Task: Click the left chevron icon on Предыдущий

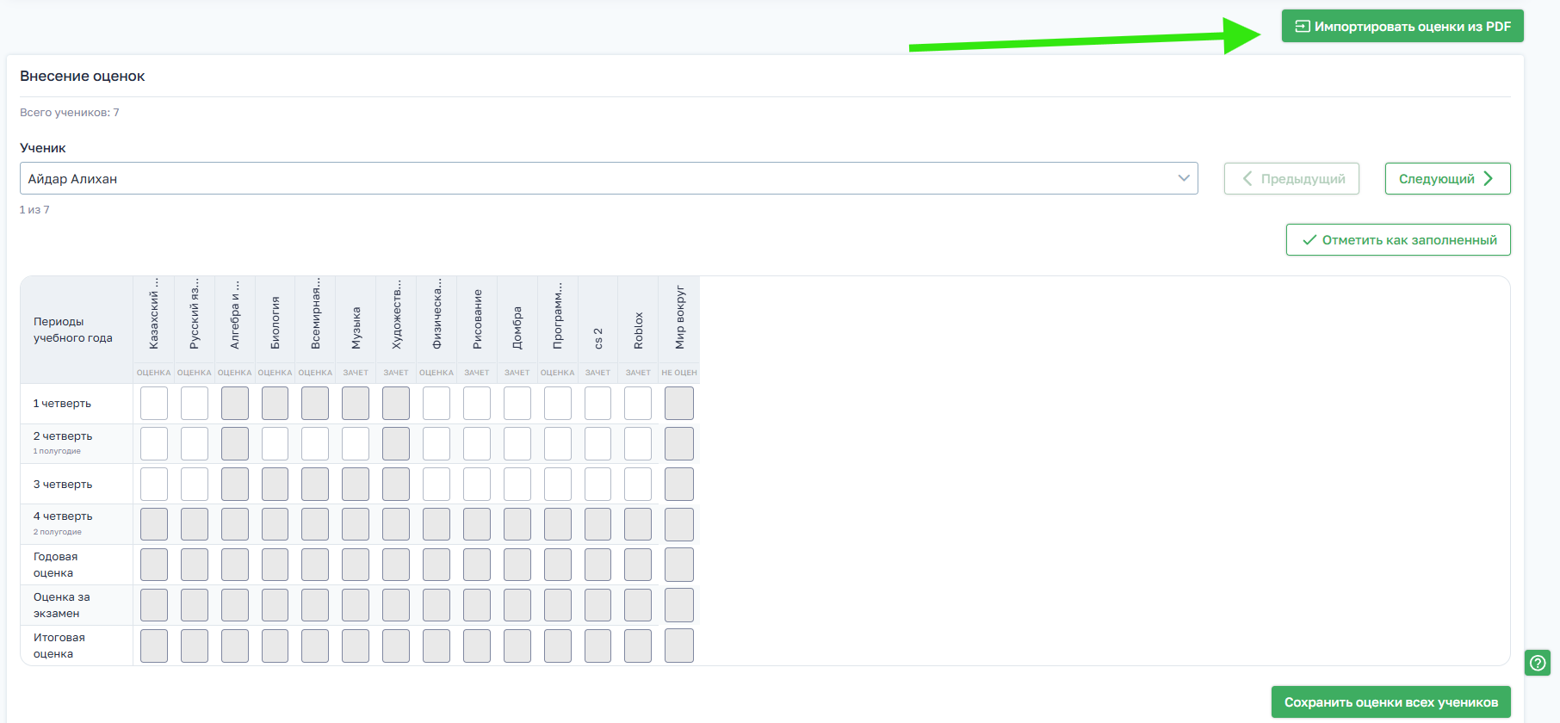Action: pos(1247,179)
